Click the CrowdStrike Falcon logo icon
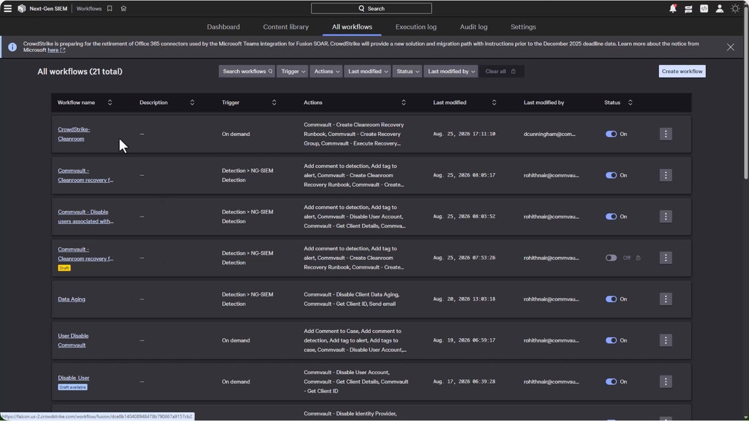Image resolution: width=749 pixels, height=421 pixels. point(21,9)
